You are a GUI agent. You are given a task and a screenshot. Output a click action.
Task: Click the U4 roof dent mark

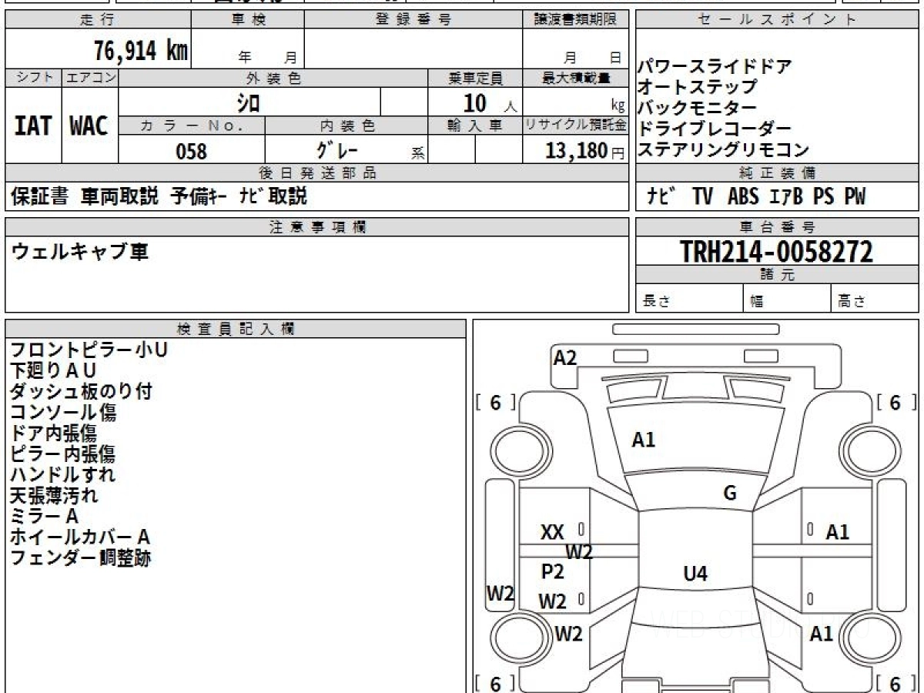click(695, 573)
